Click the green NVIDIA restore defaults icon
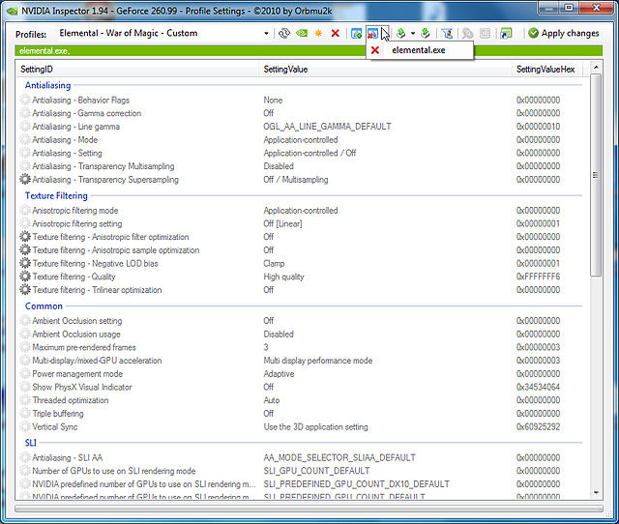This screenshot has height=524, width=619. 302,34
